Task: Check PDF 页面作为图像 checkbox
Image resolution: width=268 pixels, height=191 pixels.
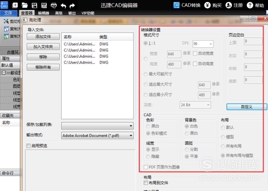Action: tap(146, 167)
